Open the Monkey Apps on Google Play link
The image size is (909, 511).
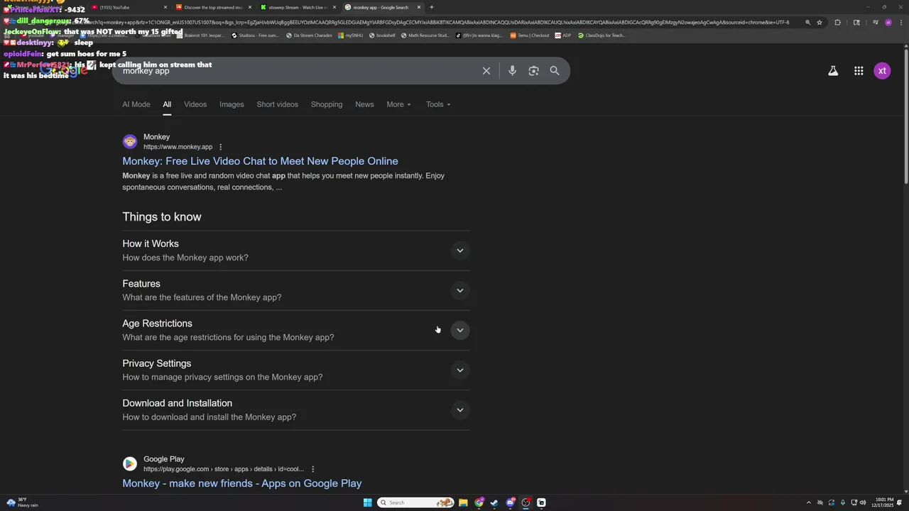click(x=242, y=483)
